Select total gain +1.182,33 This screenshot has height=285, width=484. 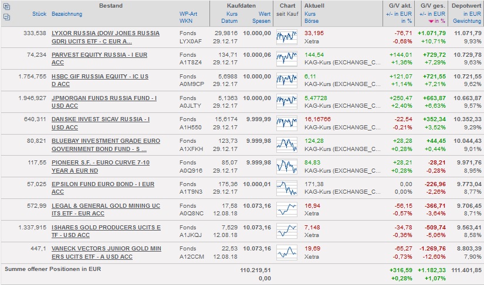(x=432, y=270)
